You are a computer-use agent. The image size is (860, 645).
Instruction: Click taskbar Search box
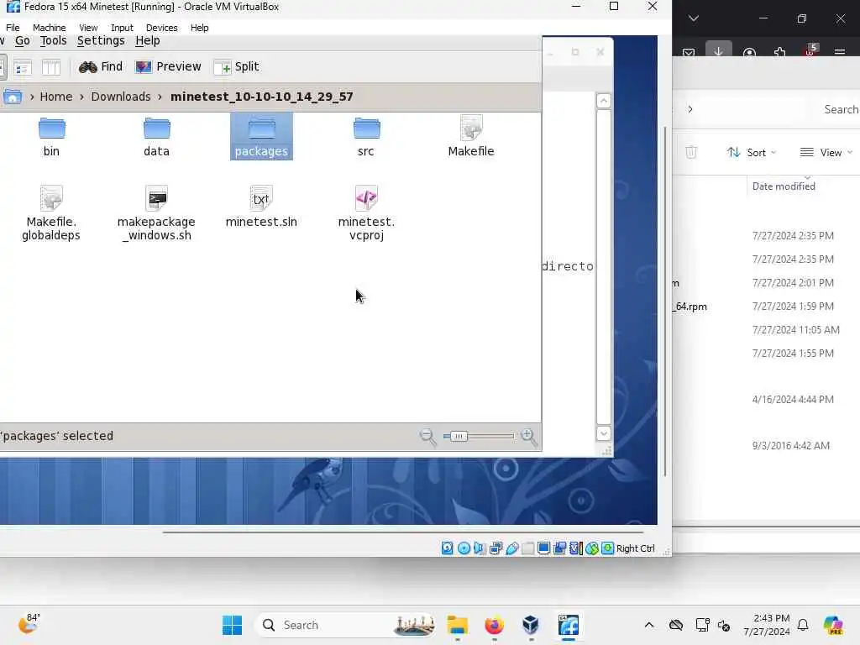pos(347,625)
